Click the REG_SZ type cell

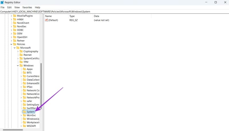[74, 20]
